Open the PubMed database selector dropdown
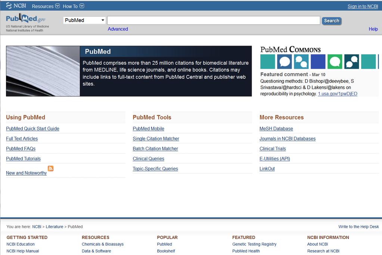The image size is (382, 255). [x=84, y=20]
